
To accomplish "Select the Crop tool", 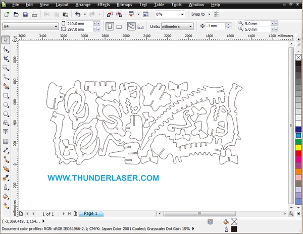I will point(6,58).
